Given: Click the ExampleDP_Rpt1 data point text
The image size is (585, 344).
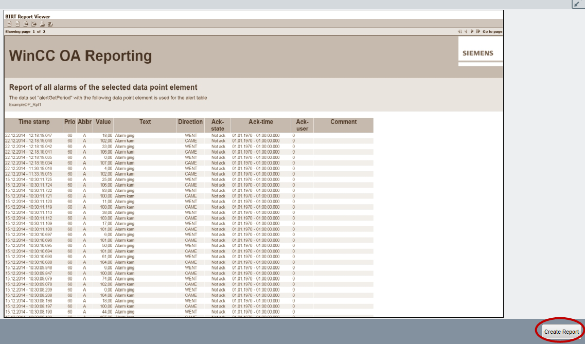Looking at the screenshot, I should click(x=25, y=105).
